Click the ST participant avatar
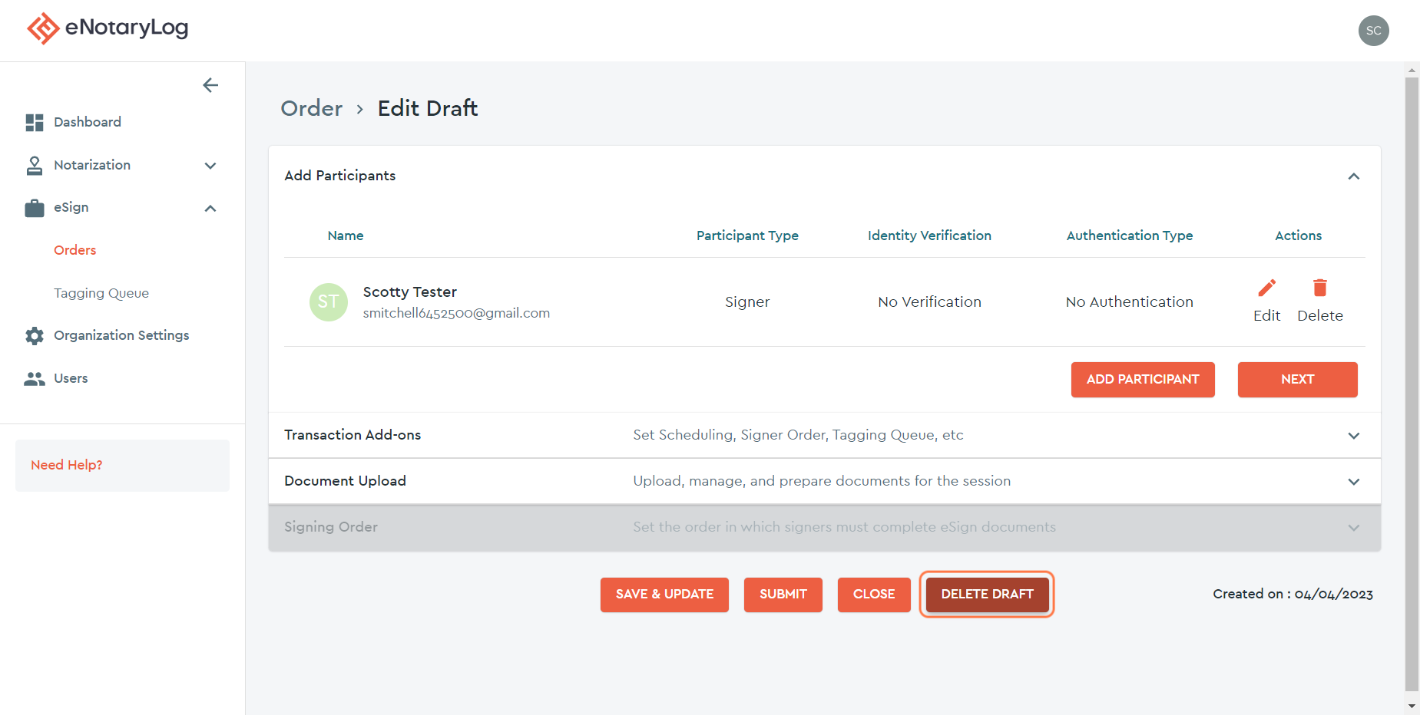Image resolution: width=1420 pixels, height=715 pixels. 329,302
